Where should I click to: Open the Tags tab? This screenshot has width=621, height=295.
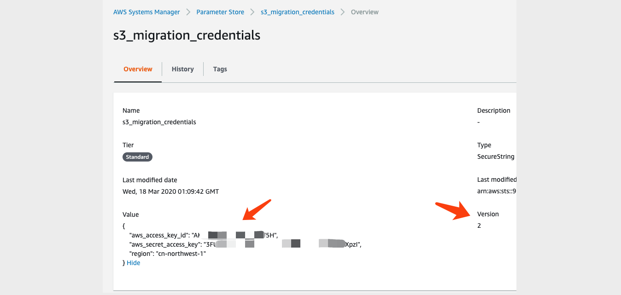(220, 69)
